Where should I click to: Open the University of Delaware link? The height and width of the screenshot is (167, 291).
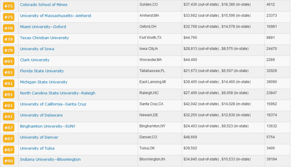(x=41, y=115)
